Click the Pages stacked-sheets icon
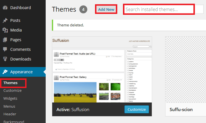Image resolution: width=206 pixels, height=123 pixels. tap(5, 40)
